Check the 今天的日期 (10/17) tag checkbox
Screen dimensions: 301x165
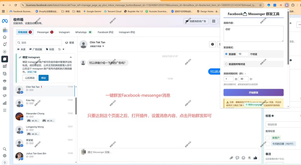(x=267, y=144)
